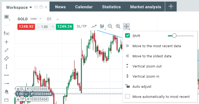Open the Market analysis tab
Image resolution: width=199 pixels, height=104 pixels.
pos(145,7)
